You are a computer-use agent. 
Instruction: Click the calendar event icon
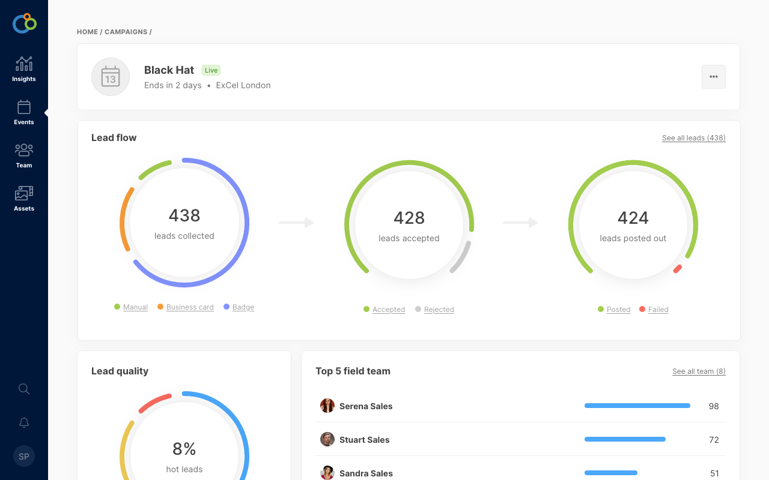111,77
